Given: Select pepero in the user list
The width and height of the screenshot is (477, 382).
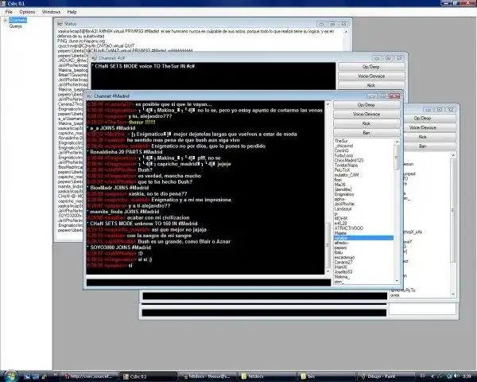Looking at the screenshot, I should 340,248.
